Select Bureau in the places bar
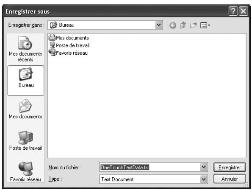 coord(26,81)
